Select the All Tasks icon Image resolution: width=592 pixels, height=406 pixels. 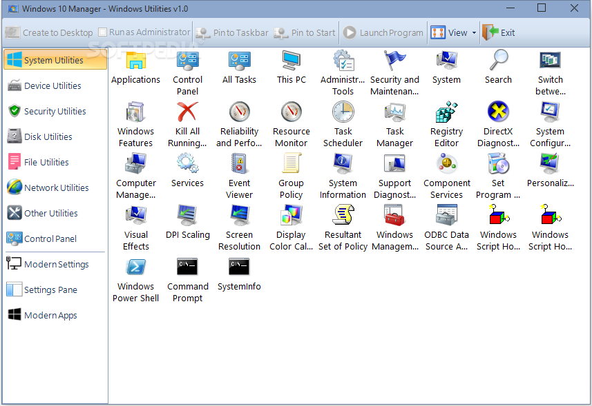click(239, 60)
